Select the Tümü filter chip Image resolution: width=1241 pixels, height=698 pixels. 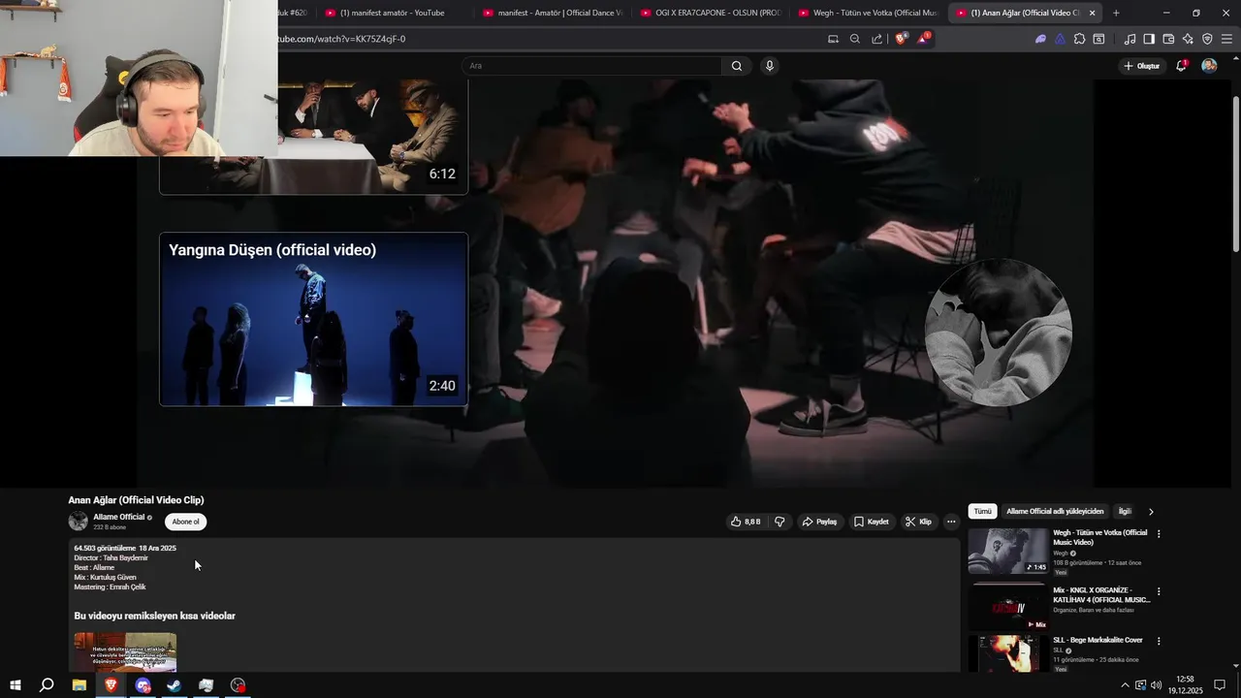(982, 511)
